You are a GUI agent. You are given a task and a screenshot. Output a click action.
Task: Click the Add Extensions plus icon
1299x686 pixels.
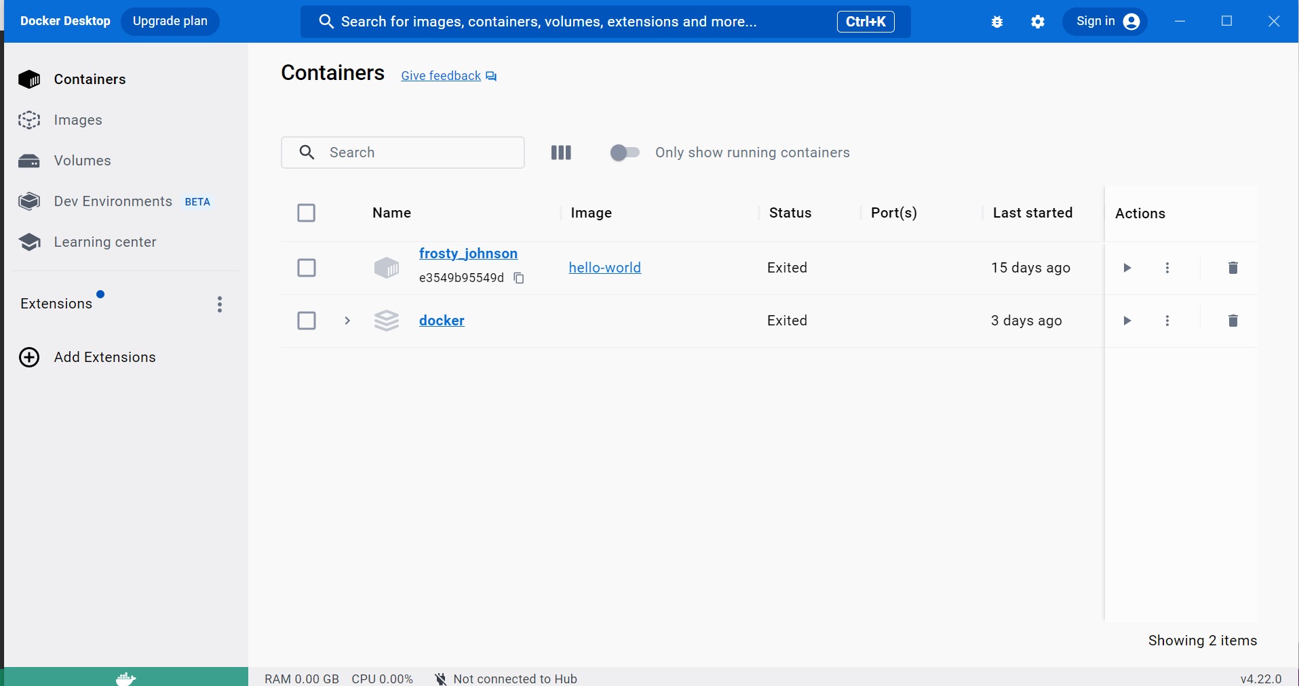[x=29, y=357]
